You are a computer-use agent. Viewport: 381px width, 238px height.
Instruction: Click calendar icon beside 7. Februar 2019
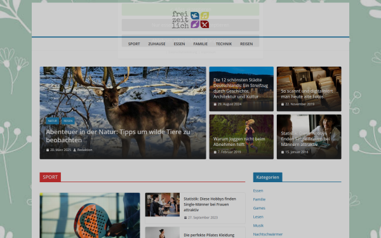215,152
